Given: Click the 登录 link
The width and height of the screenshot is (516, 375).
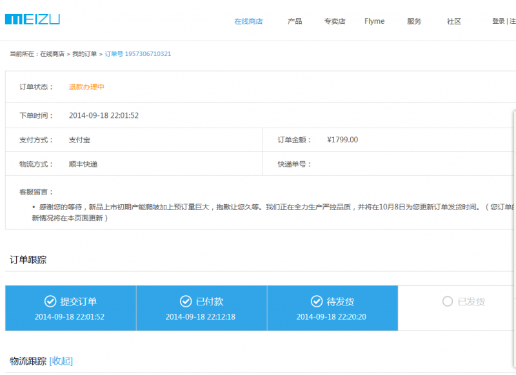Looking at the screenshot, I should pos(498,21).
